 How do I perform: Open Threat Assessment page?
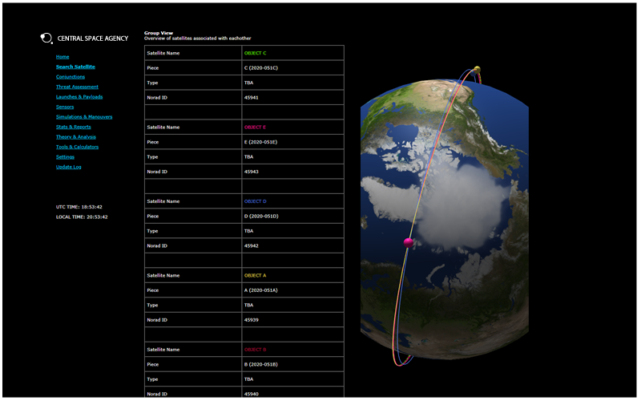[77, 87]
